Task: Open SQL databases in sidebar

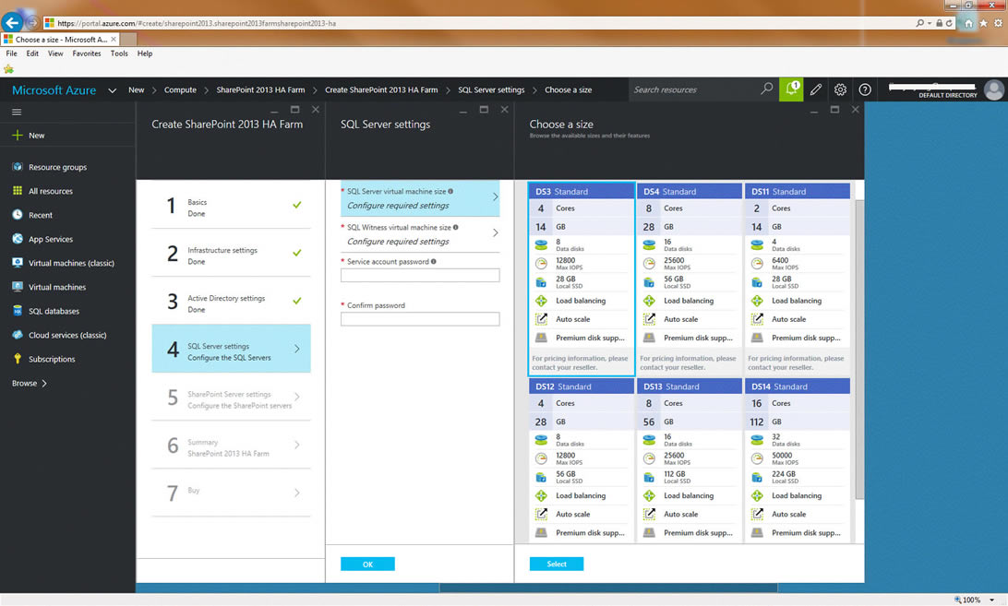Action: point(54,311)
